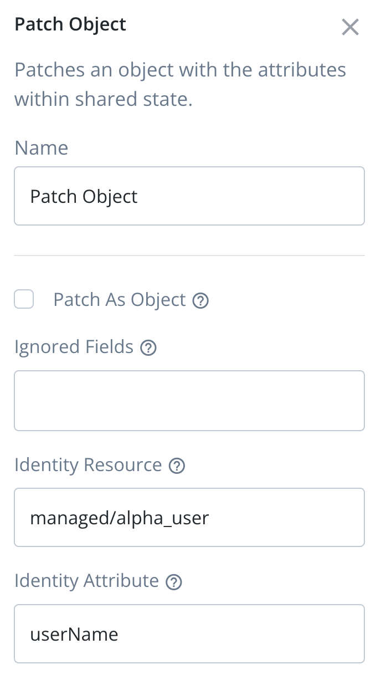Click the Patch Object panel title
Image resolution: width=381 pixels, height=685 pixels.
(x=70, y=24)
